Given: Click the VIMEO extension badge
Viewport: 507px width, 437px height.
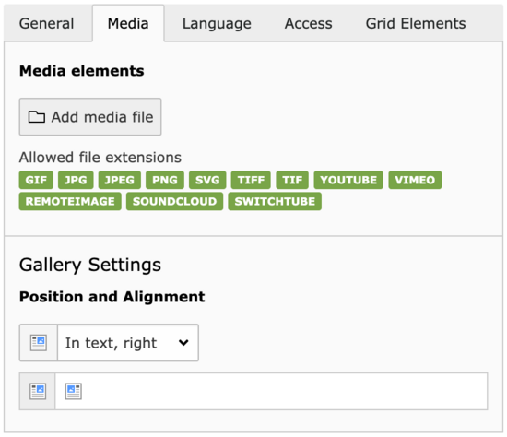Looking at the screenshot, I should 415,180.
